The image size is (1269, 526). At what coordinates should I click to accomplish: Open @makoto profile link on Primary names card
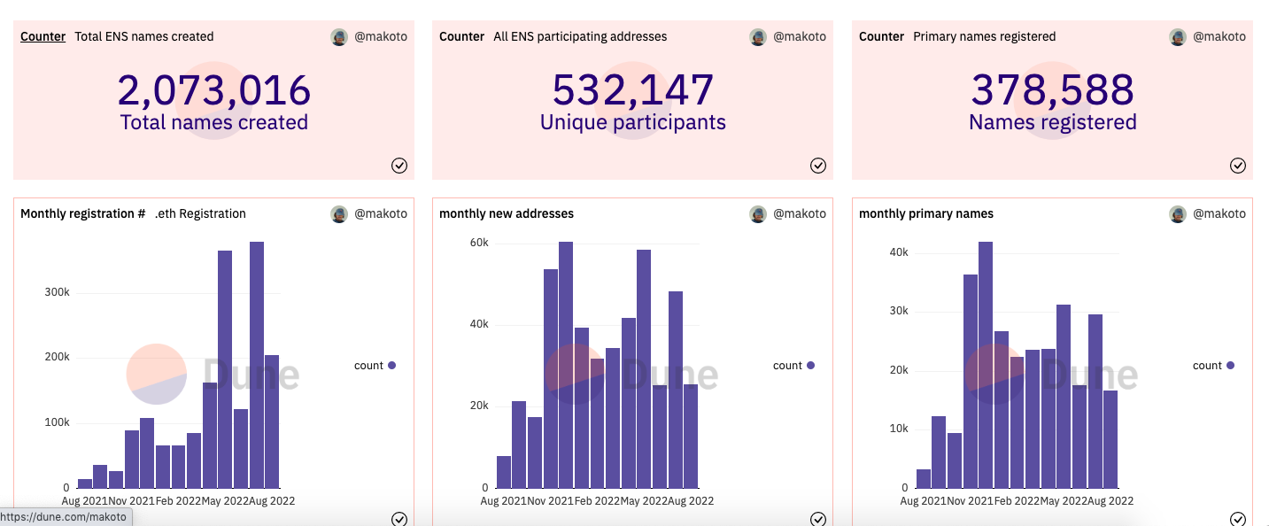pos(1219,37)
